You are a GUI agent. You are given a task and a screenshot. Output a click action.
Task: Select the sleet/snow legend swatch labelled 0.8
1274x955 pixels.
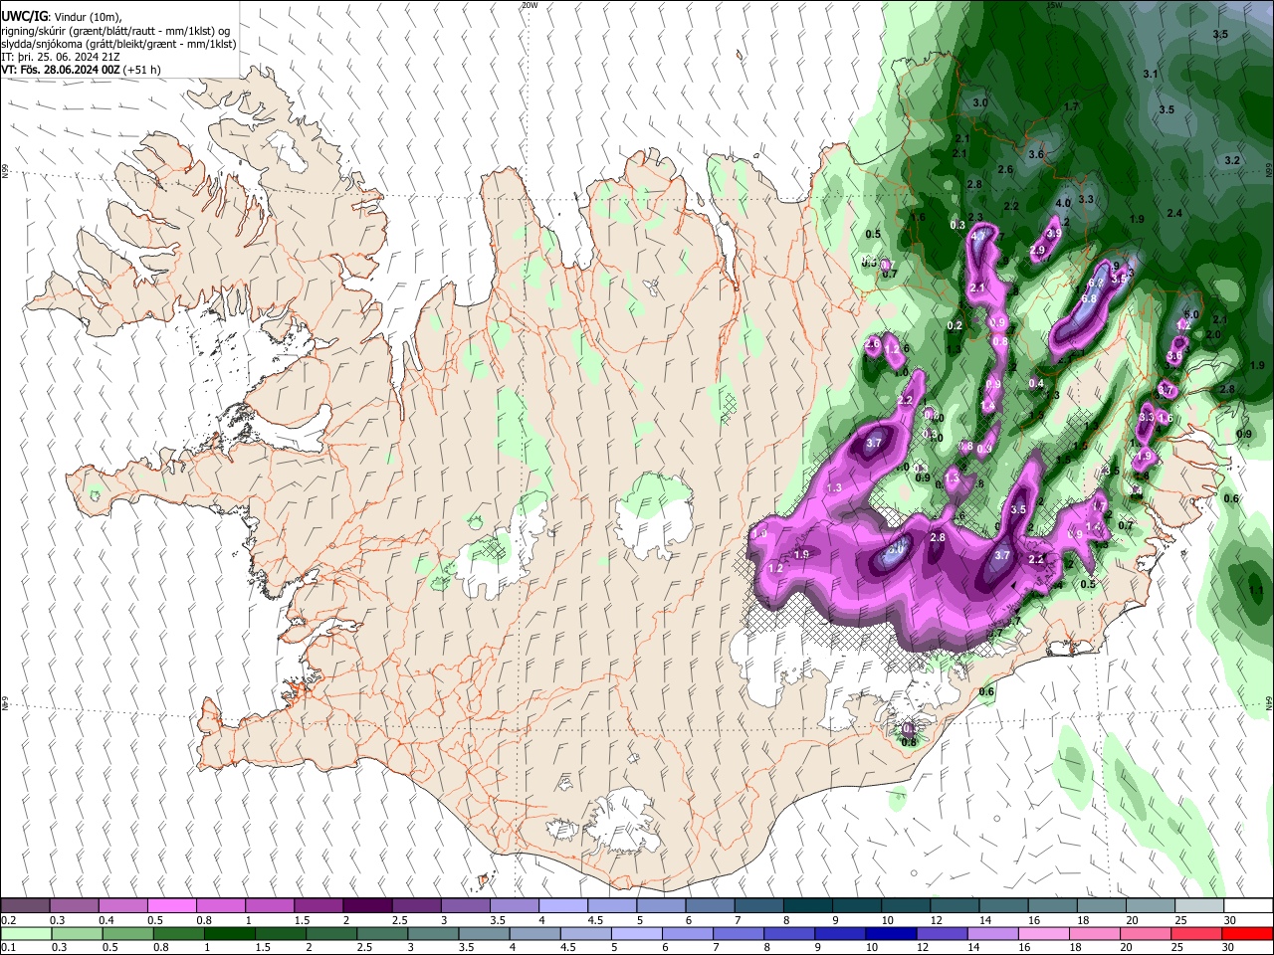[x=221, y=906]
